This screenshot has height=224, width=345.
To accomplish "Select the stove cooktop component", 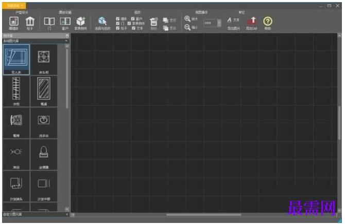I will pyautogui.click(x=16, y=123).
